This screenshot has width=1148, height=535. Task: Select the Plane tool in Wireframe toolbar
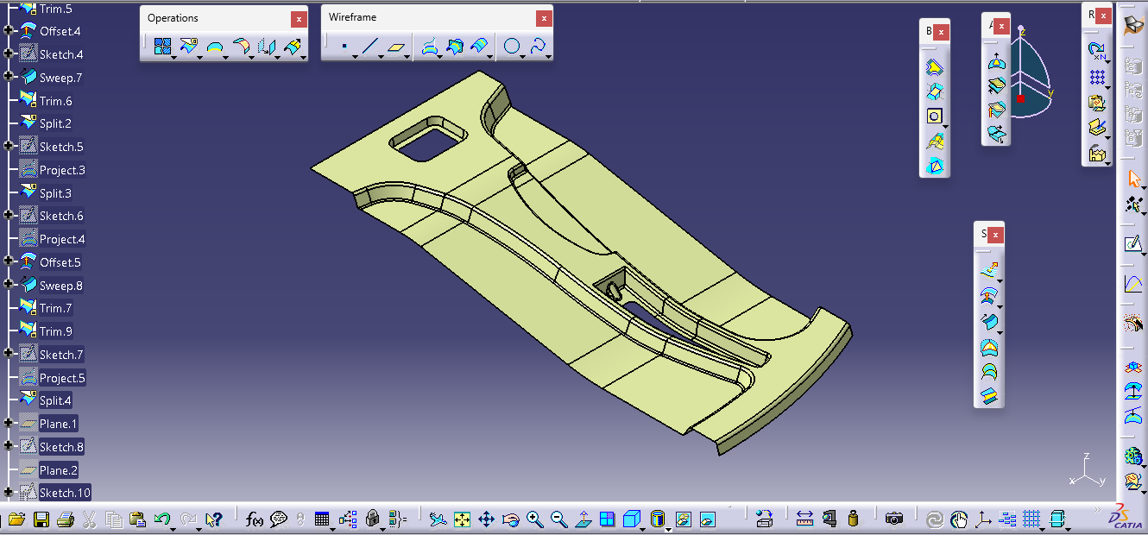point(397,47)
